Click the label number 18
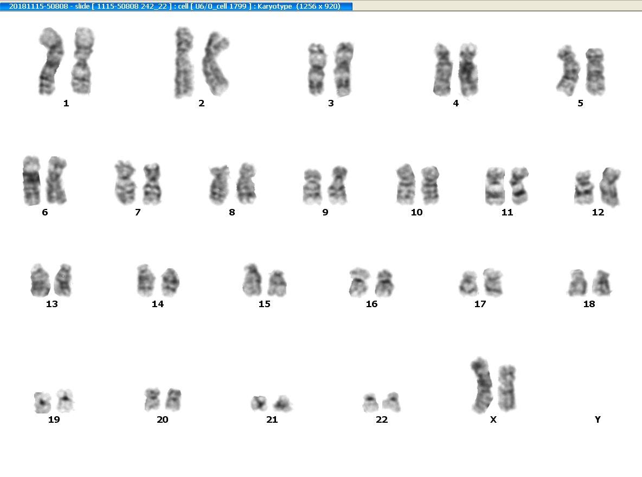Image resolution: width=642 pixels, height=477 pixels. (x=589, y=304)
